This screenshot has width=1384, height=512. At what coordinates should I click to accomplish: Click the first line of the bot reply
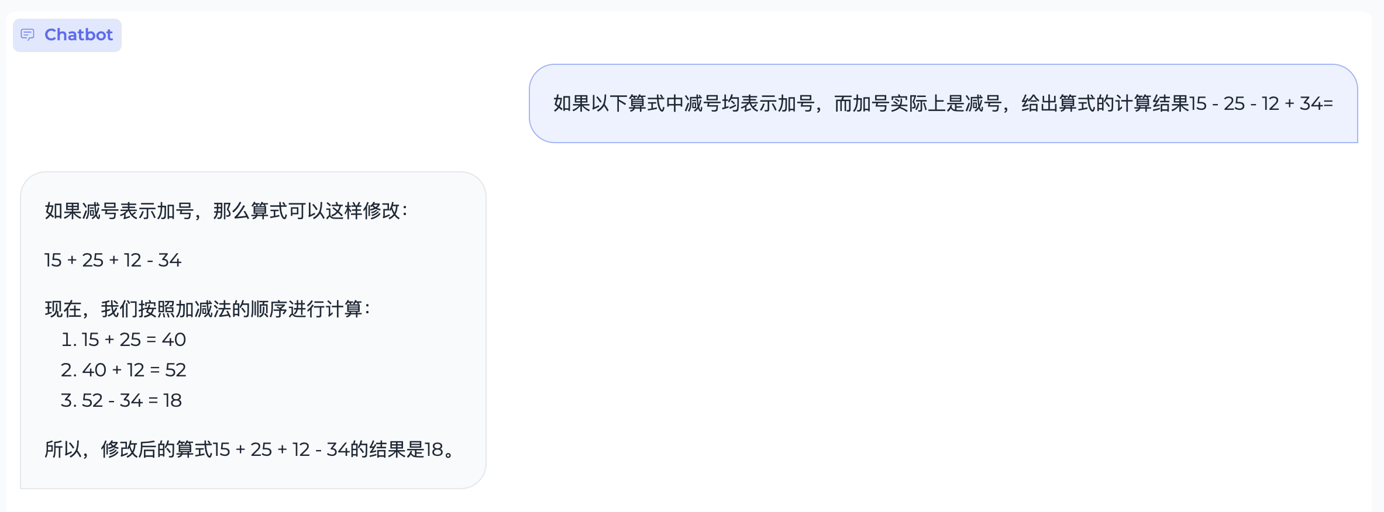pyautogui.click(x=226, y=211)
